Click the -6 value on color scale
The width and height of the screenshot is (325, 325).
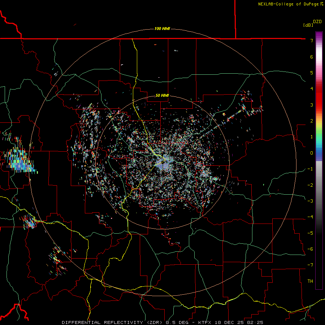coord(310,249)
